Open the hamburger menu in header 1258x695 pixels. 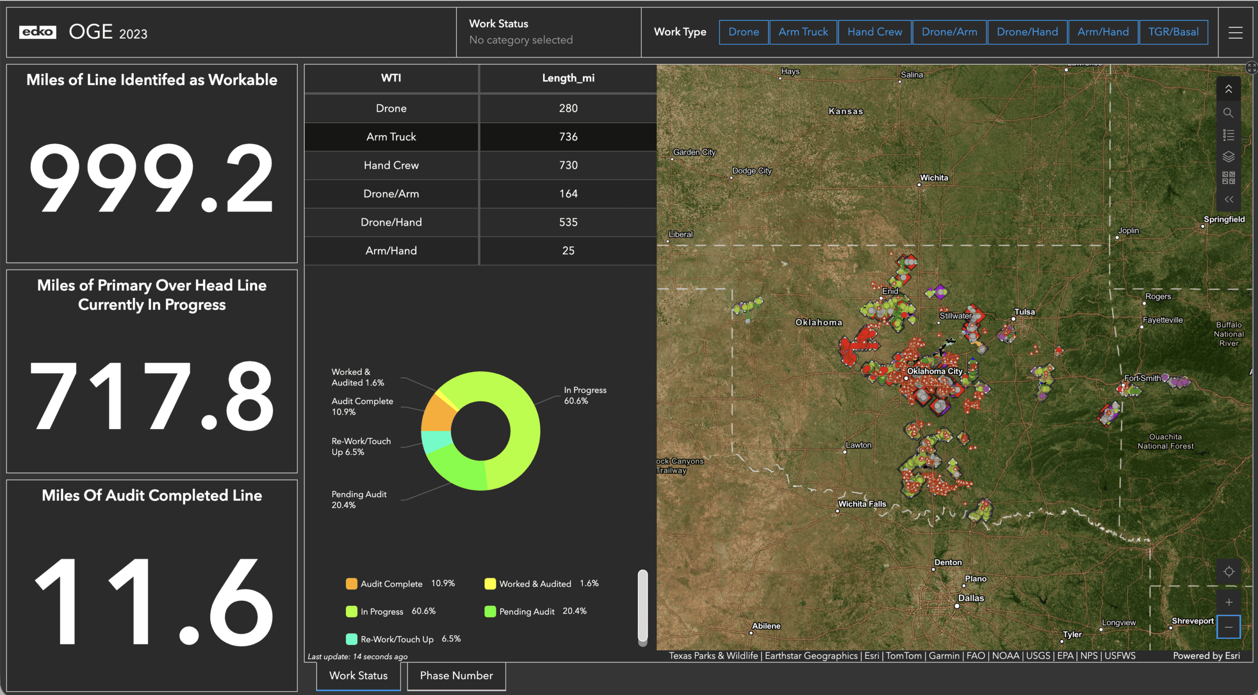point(1235,32)
